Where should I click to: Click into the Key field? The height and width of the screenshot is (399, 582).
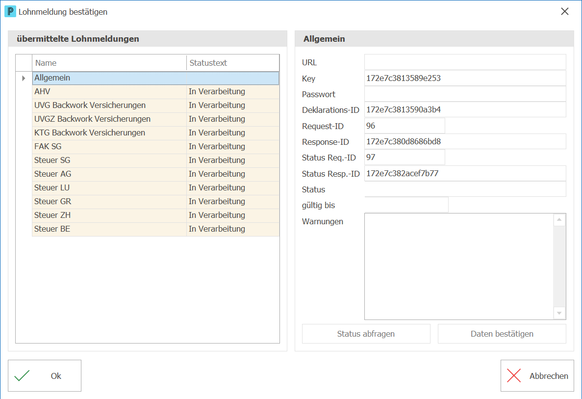465,78
